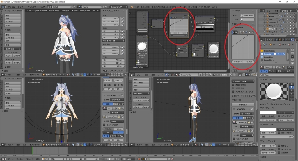Open the Material properties tab icon
The image size is (298, 161).
pos(292,40)
